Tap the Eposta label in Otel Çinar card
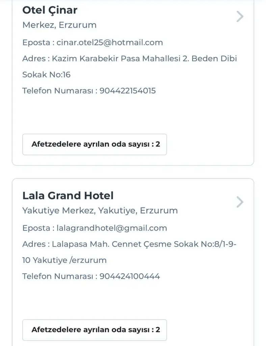 [36, 43]
